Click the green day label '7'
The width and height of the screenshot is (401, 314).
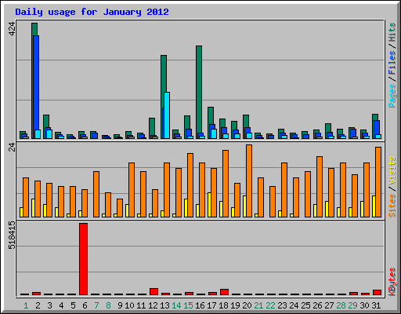[96, 305]
